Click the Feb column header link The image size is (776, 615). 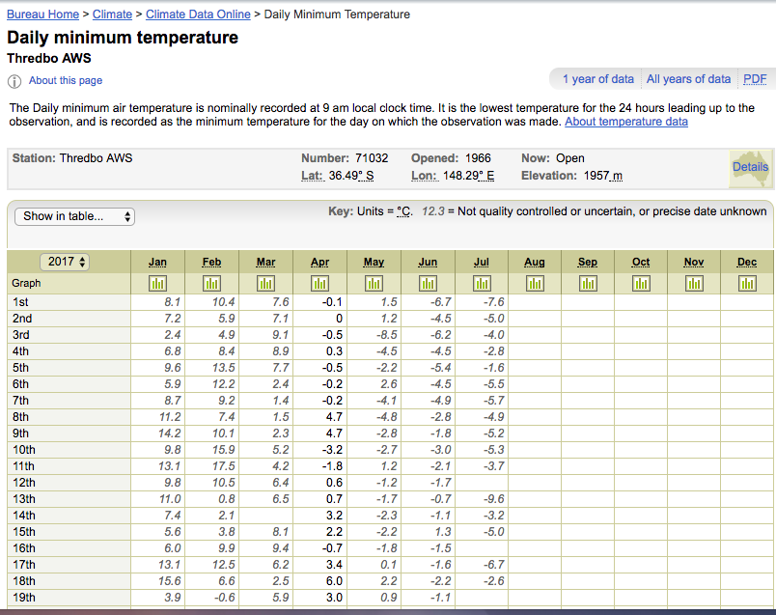tap(211, 262)
